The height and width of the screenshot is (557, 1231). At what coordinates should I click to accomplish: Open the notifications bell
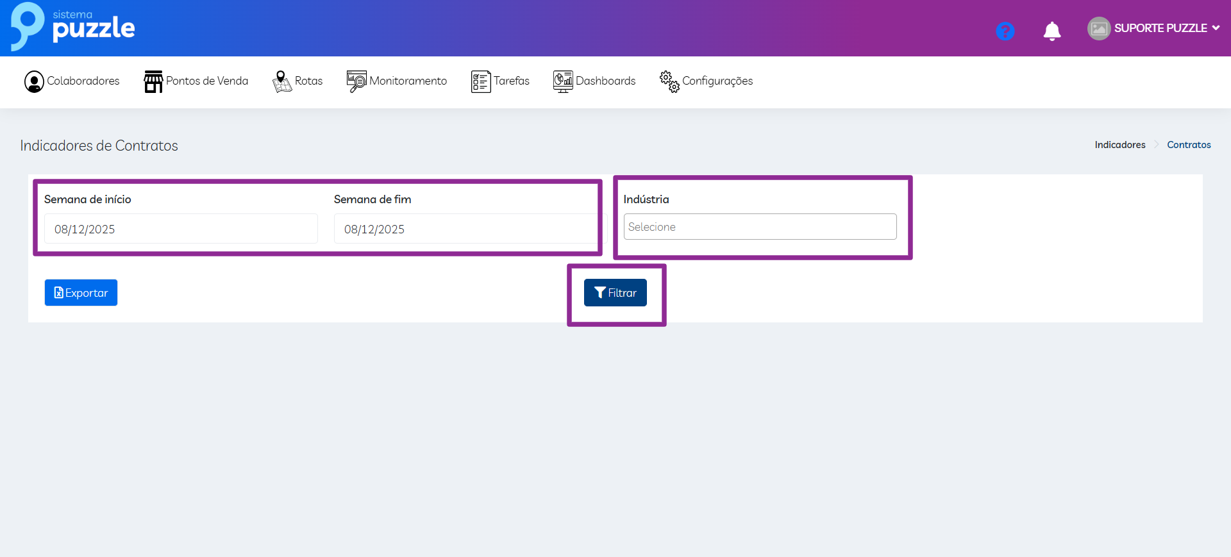tap(1051, 31)
